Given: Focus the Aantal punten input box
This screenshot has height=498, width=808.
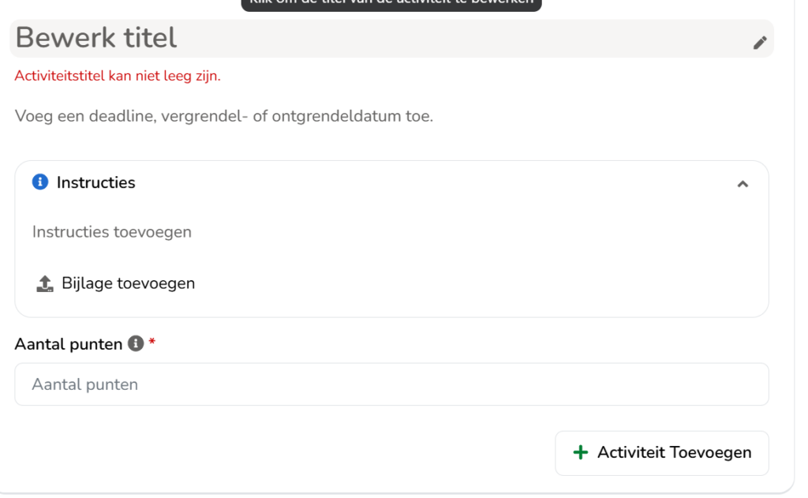Looking at the screenshot, I should [x=391, y=384].
